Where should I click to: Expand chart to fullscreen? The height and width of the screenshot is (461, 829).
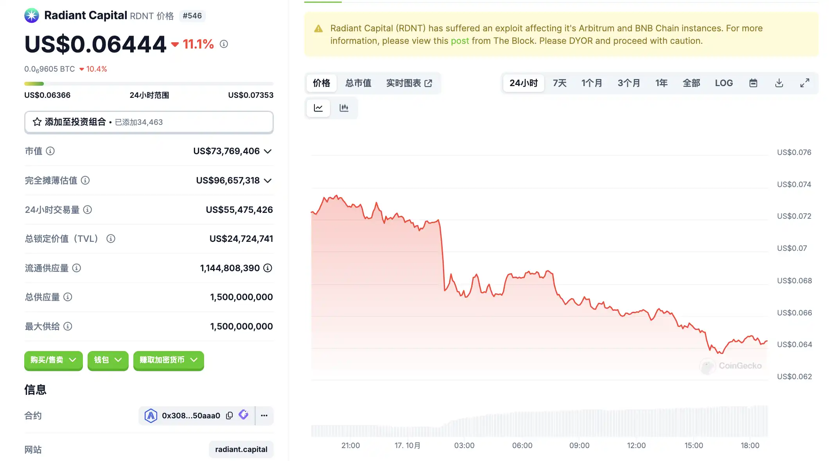click(x=804, y=83)
